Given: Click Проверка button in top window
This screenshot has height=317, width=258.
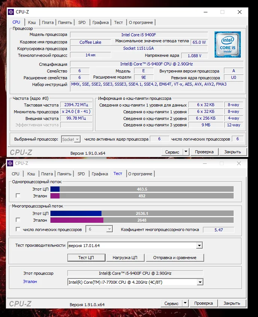Looking at the screenshot, I should pyautogui.click(x=204, y=152).
